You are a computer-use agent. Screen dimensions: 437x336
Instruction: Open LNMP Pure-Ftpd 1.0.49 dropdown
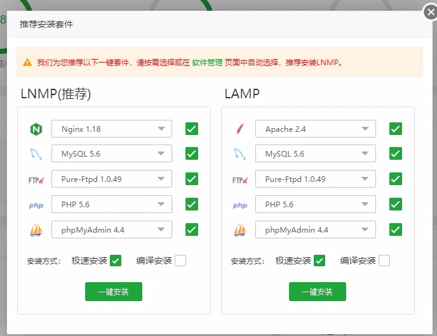112,179
